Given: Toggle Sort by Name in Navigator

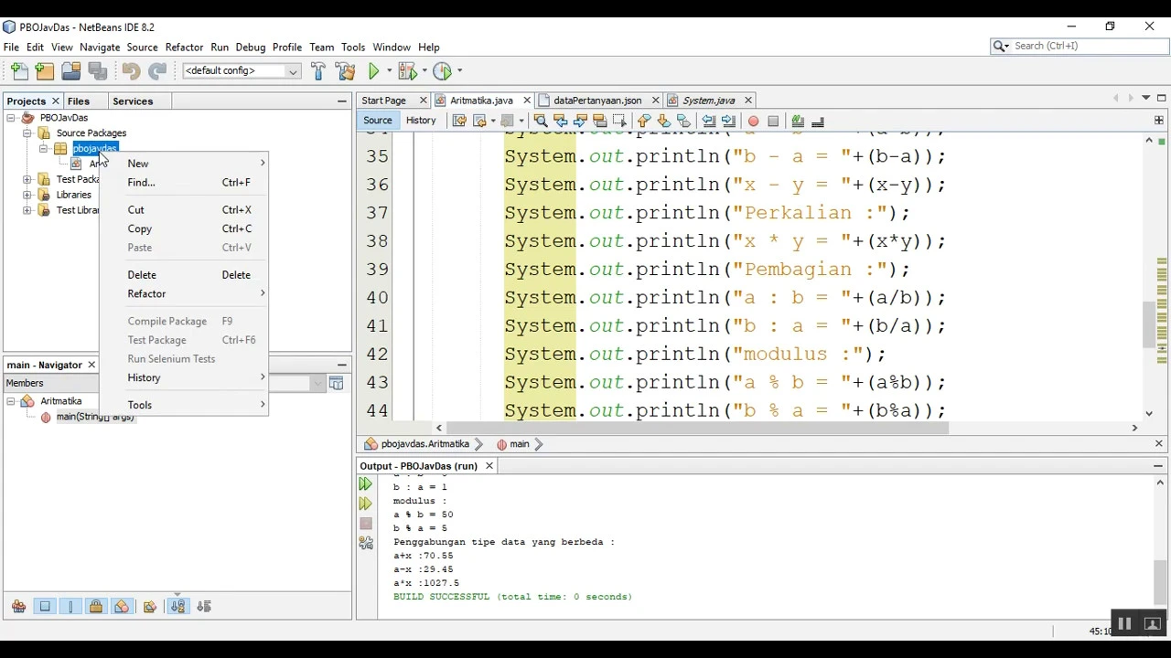Looking at the screenshot, I should (x=177, y=606).
